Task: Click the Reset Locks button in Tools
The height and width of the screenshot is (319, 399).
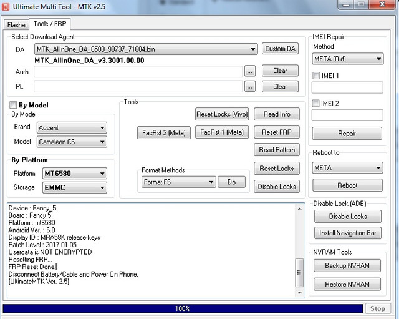Action: (x=277, y=169)
